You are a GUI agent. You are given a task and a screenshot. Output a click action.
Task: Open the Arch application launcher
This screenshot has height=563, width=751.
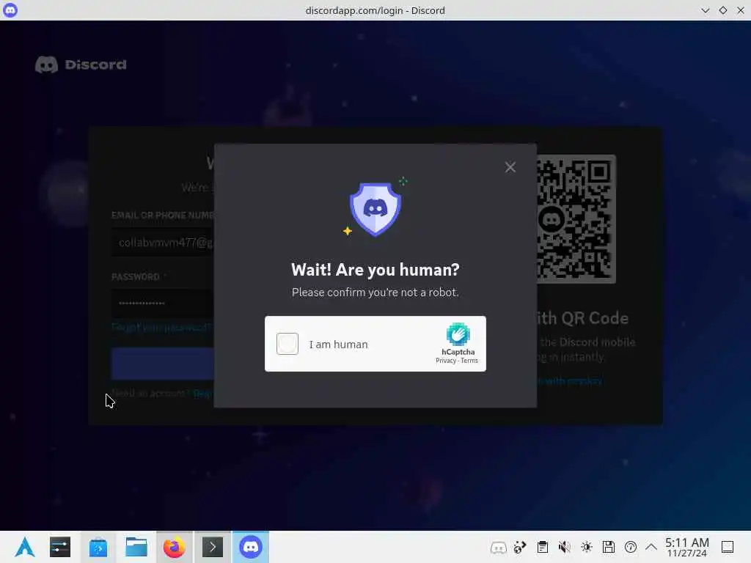tap(25, 547)
